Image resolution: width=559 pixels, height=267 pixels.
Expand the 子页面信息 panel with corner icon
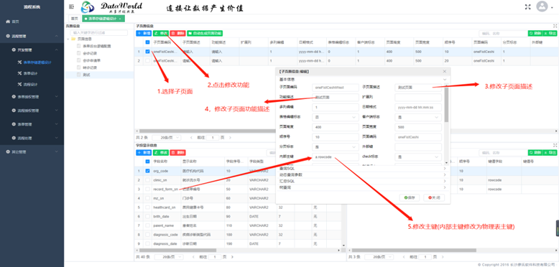point(555,26)
